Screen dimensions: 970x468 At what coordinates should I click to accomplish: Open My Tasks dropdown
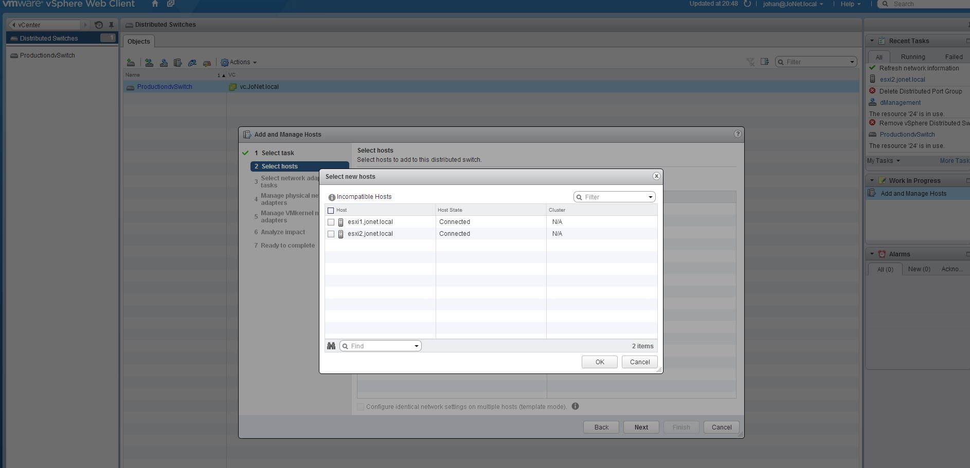click(883, 161)
